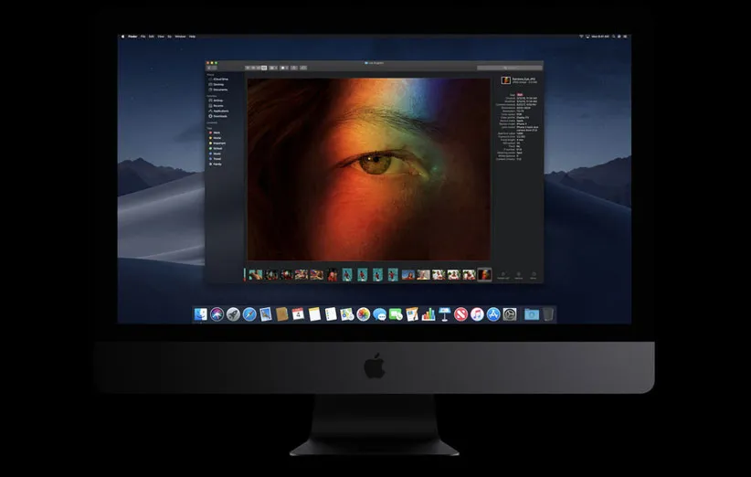Open AirDrop in the sidebar
This screenshot has height=477, width=751.
coord(216,101)
